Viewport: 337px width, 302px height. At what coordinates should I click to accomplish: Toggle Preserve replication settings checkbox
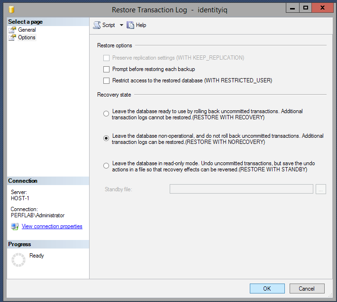coord(106,58)
